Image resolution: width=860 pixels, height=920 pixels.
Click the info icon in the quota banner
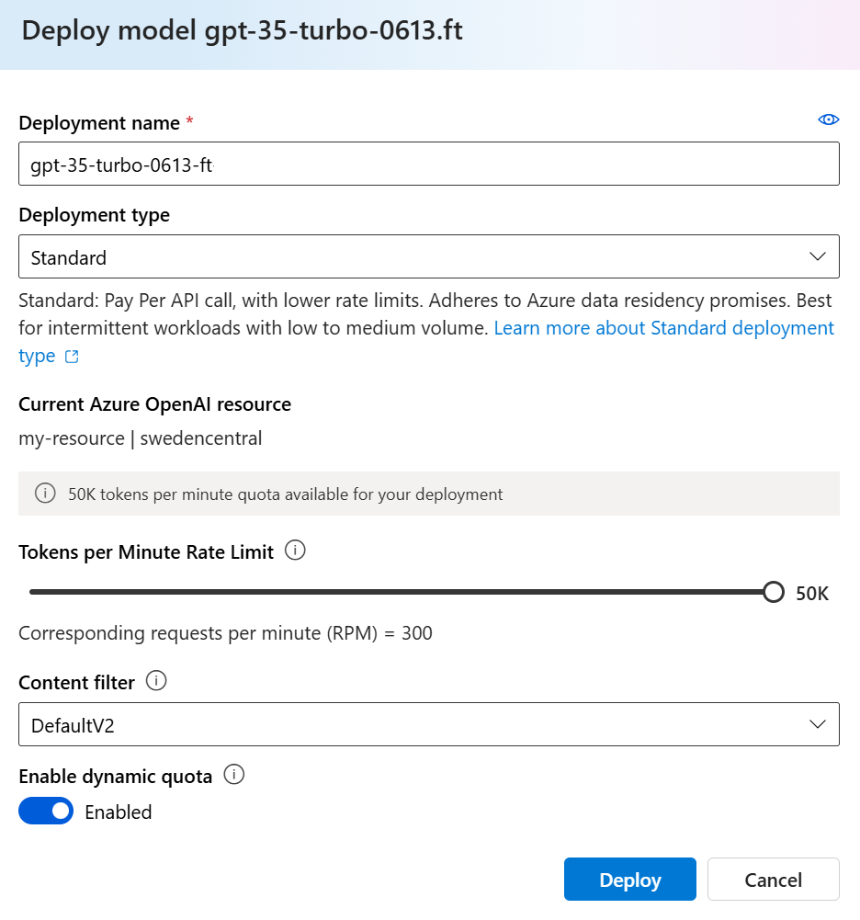(45, 494)
